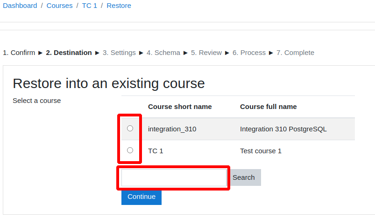Select the integration_310 course radio button
The image size is (375, 218).
[x=130, y=129]
